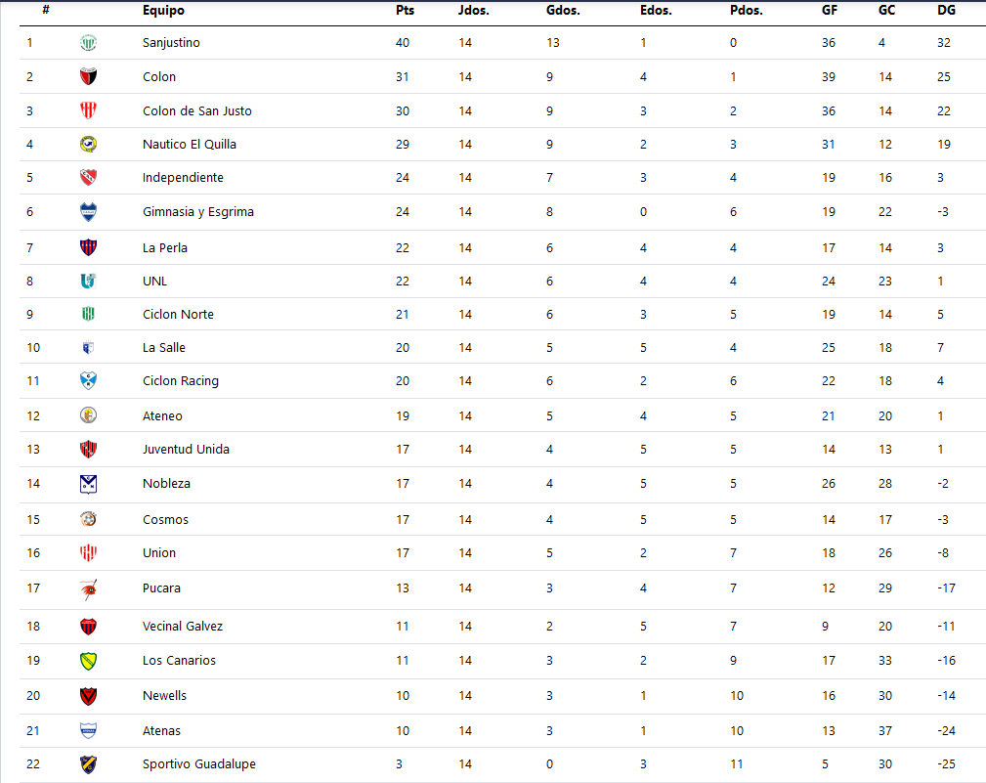Click the Pucara club logo
The width and height of the screenshot is (986, 783).
[88, 588]
